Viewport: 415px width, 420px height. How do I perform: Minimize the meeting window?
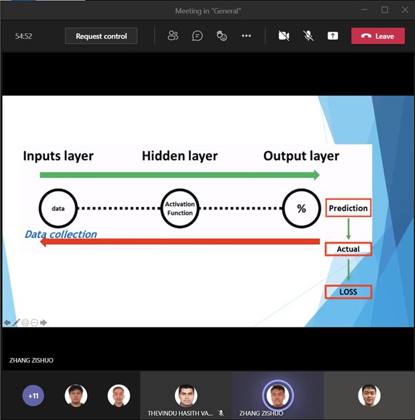[x=365, y=10]
